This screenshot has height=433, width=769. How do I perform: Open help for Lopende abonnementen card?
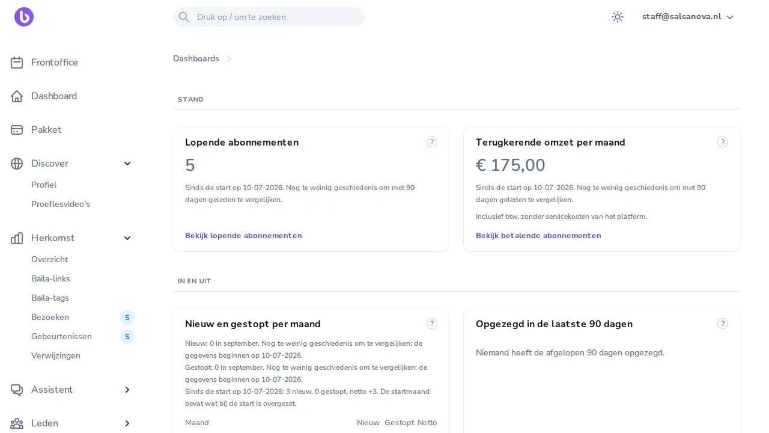coord(432,142)
